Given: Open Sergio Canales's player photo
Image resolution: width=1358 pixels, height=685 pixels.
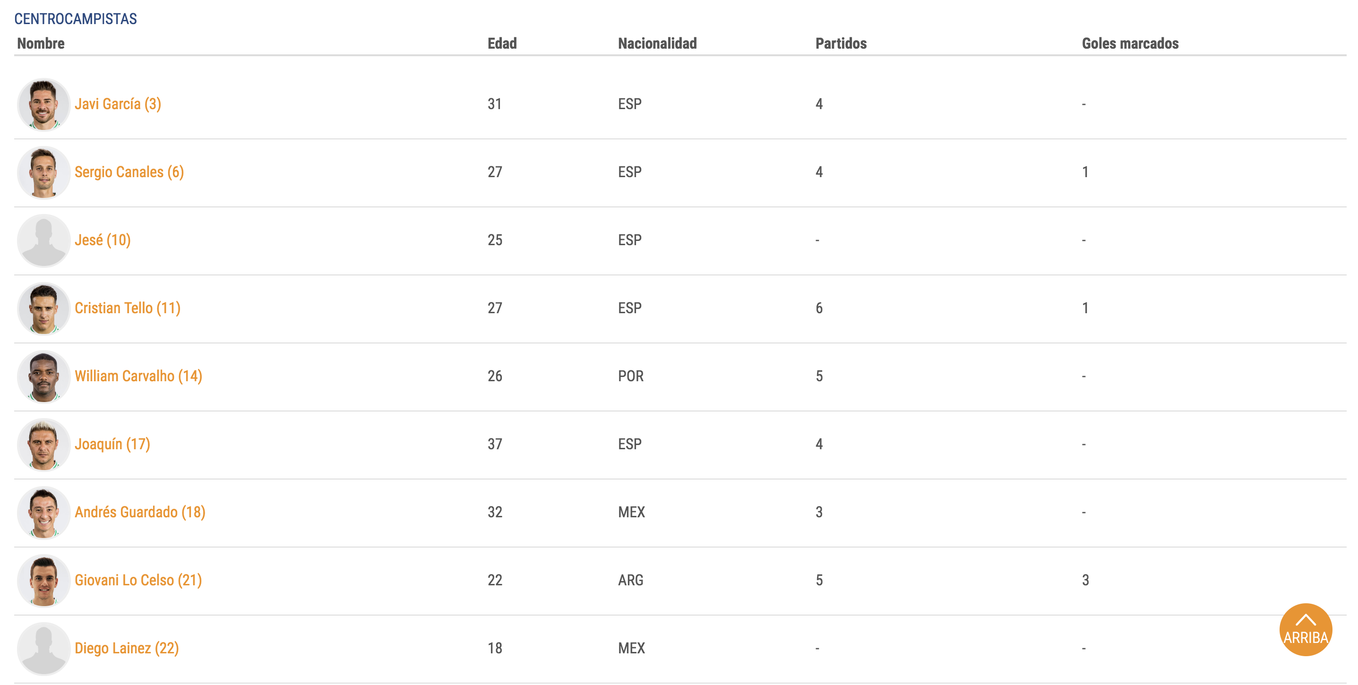Looking at the screenshot, I should 44,172.
